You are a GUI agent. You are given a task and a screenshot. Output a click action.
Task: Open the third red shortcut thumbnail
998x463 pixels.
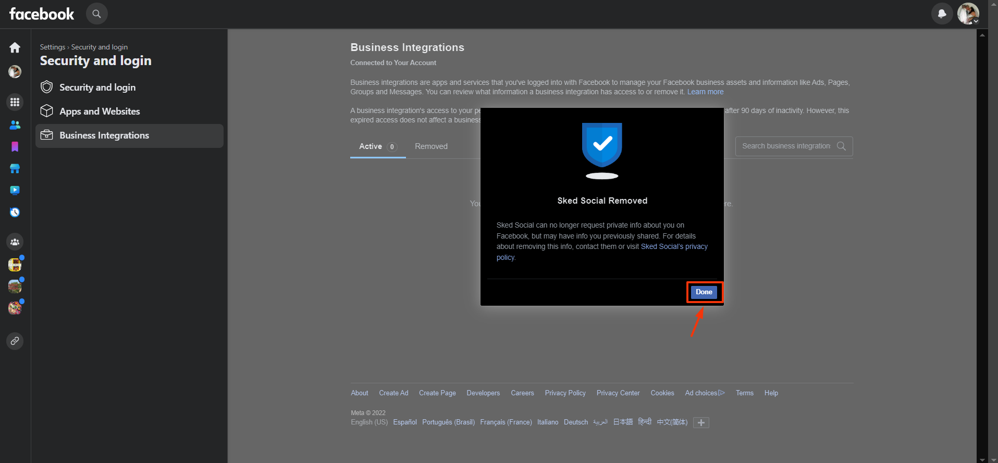coord(15,308)
